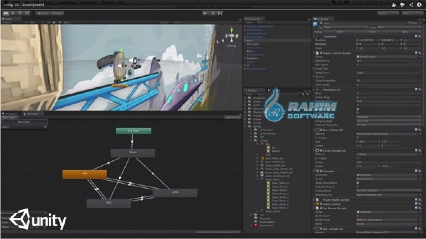This screenshot has width=426, height=239.
Task: Select the Scale tool in the toolbar
Action: pos(26,13)
